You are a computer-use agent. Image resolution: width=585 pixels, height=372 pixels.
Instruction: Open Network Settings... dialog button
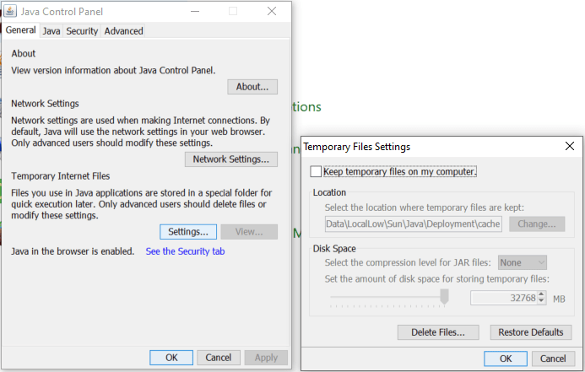click(231, 159)
